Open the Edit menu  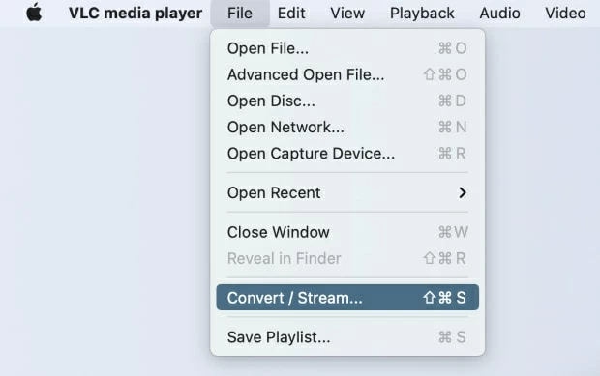coord(291,14)
